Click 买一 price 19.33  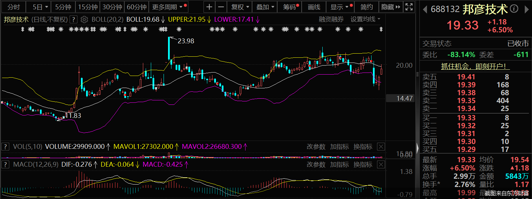466,118
